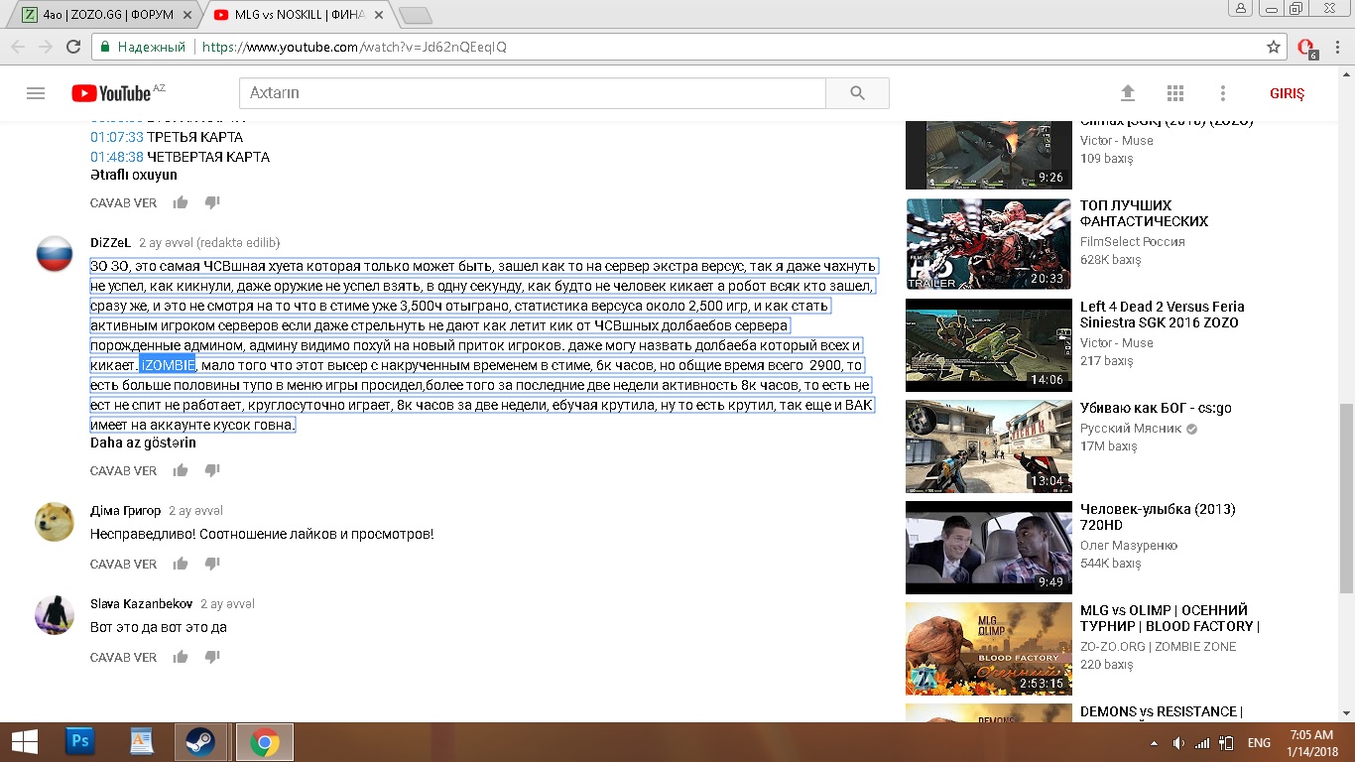Expand description with 'Ətraflı oxuyun'

[134, 175]
